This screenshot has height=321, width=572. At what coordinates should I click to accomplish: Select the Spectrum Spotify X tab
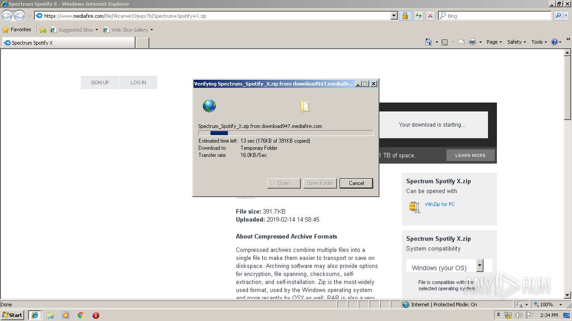pos(68,43)
